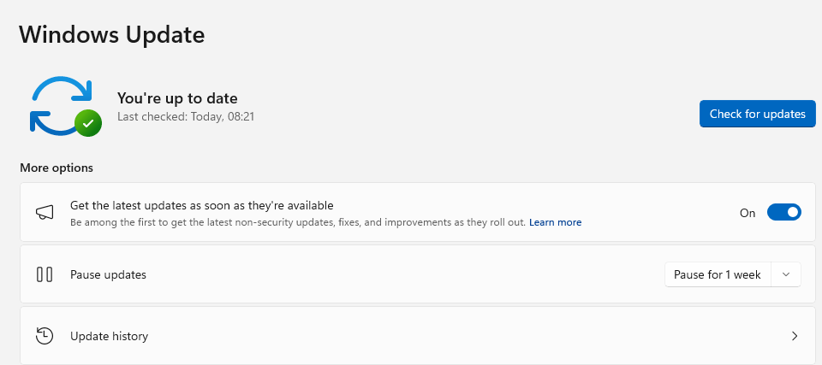Viewport: 822px width, 365px height.
Task: Click the green checkmark status badge
Action: tap(87, 123)
